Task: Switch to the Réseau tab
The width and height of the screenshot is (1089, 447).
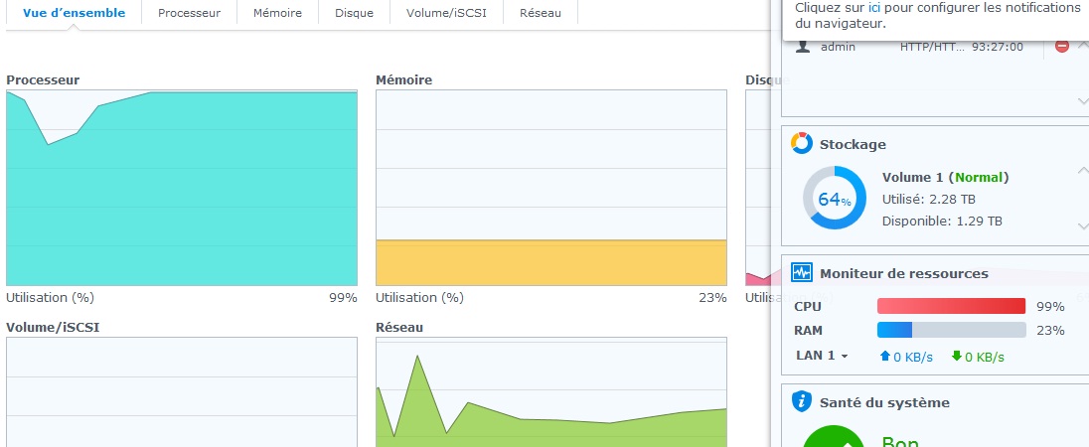Action: (x=540, y=13)
